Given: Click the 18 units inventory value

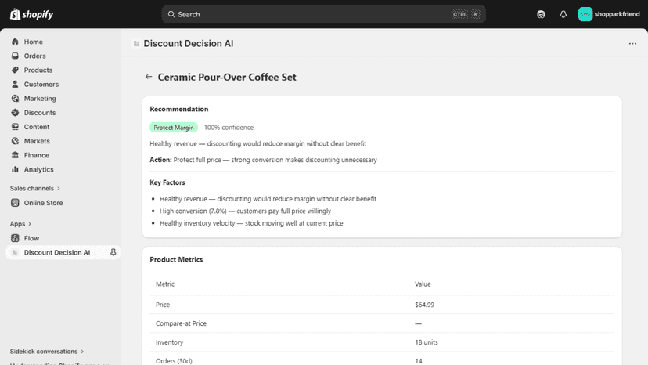Looking at the screenshot, I should [427, 342].
